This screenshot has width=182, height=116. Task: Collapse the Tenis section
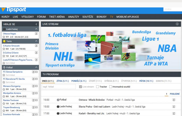pos(36,41)
